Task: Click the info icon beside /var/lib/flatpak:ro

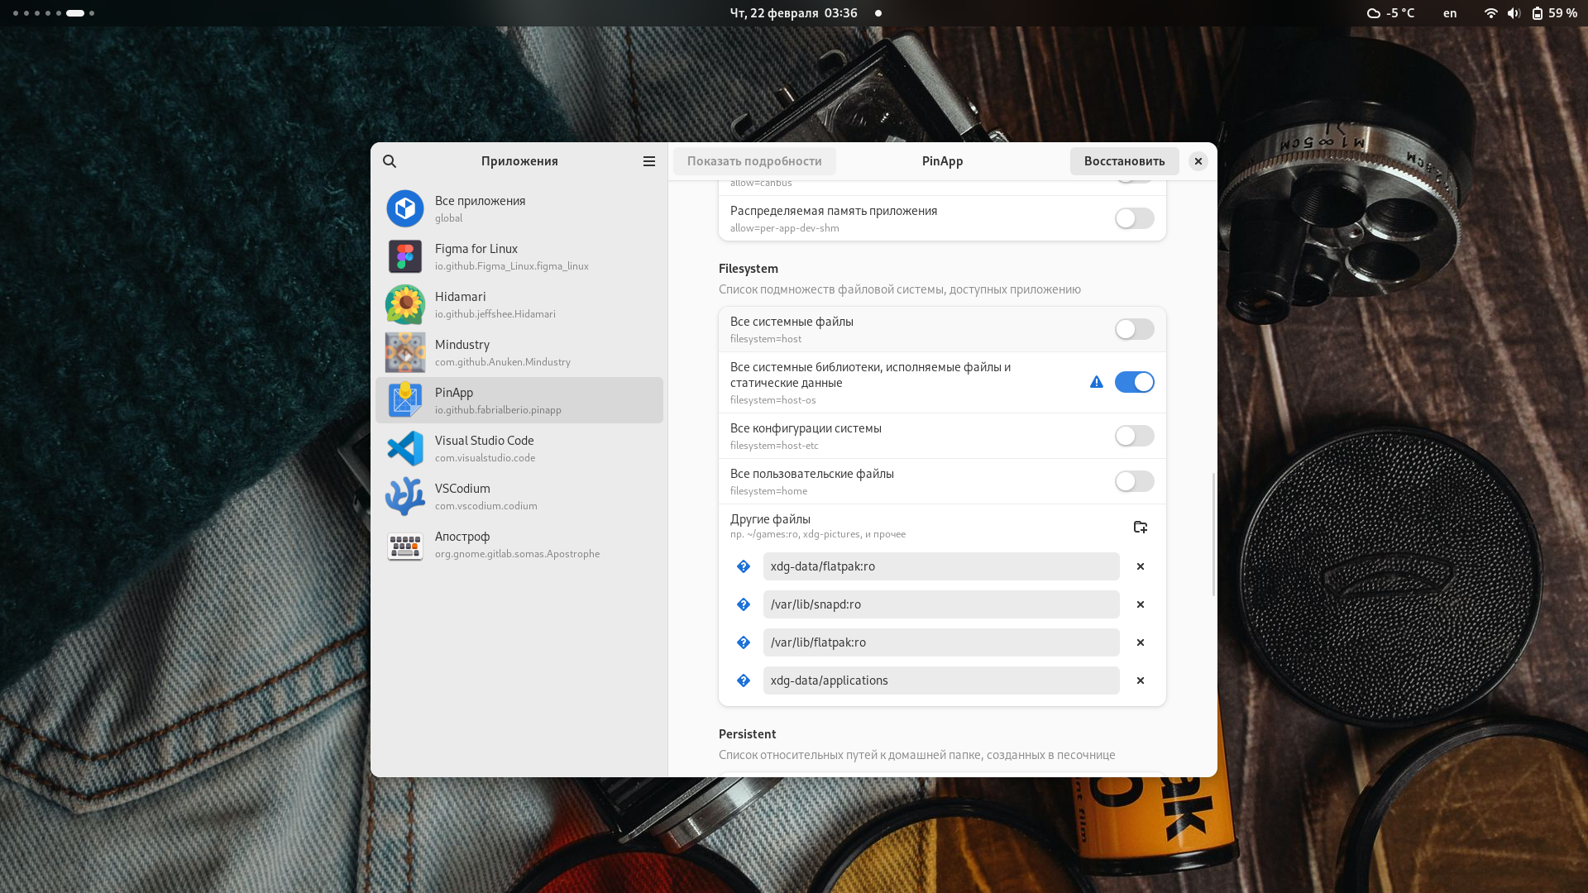Action: coord(744,642)
